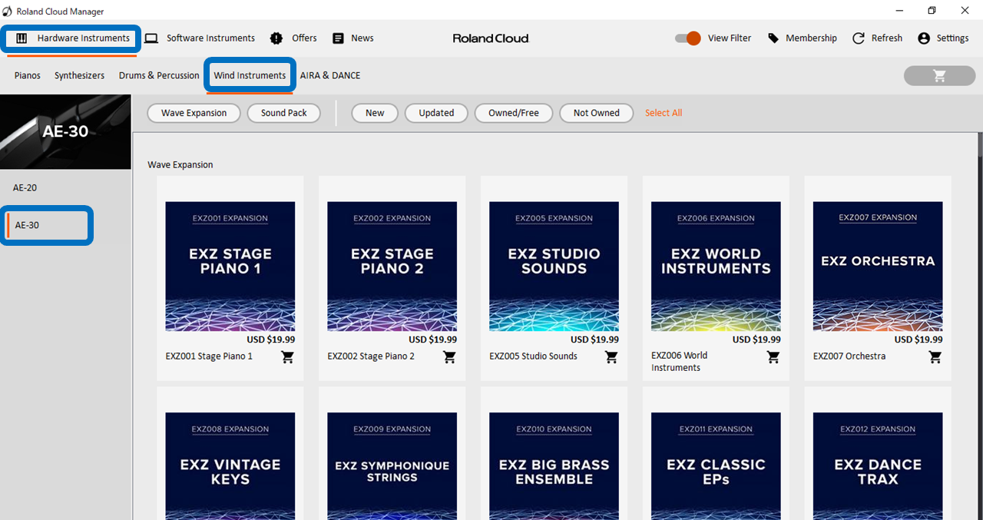Toggle the Owned/Free filter chip
Viewport: 983px width, 520px height.
tap(514, 113)
